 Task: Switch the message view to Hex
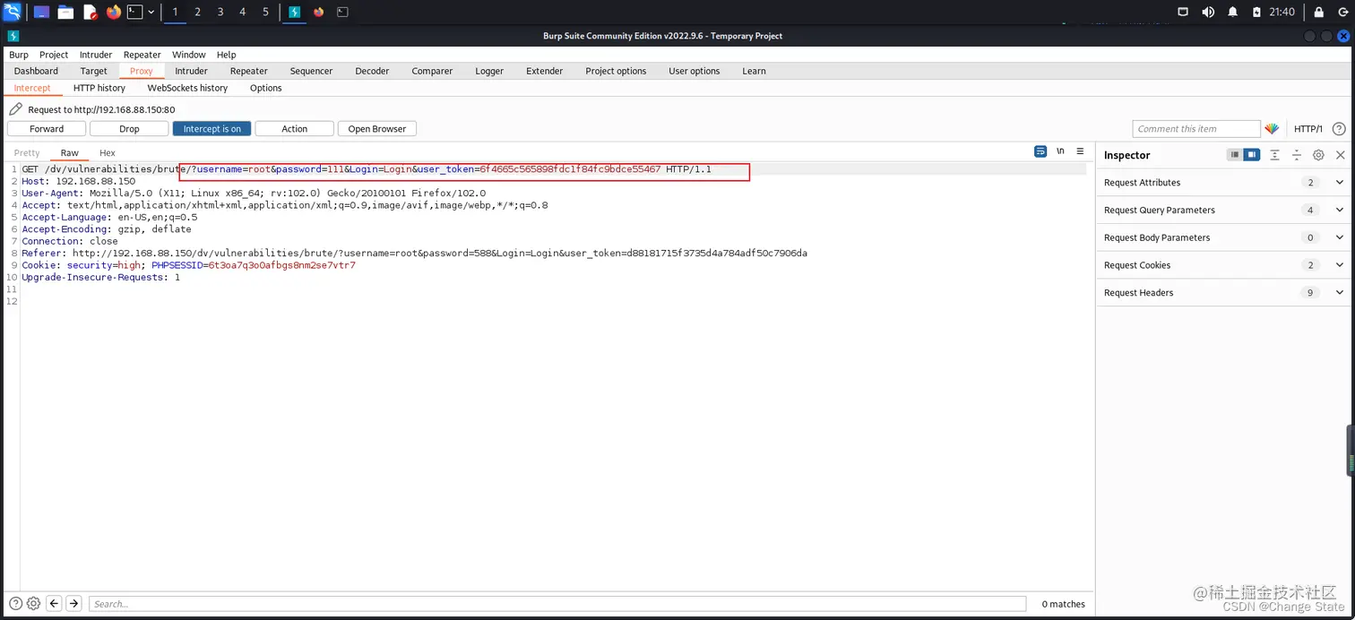tap(108, 153)
